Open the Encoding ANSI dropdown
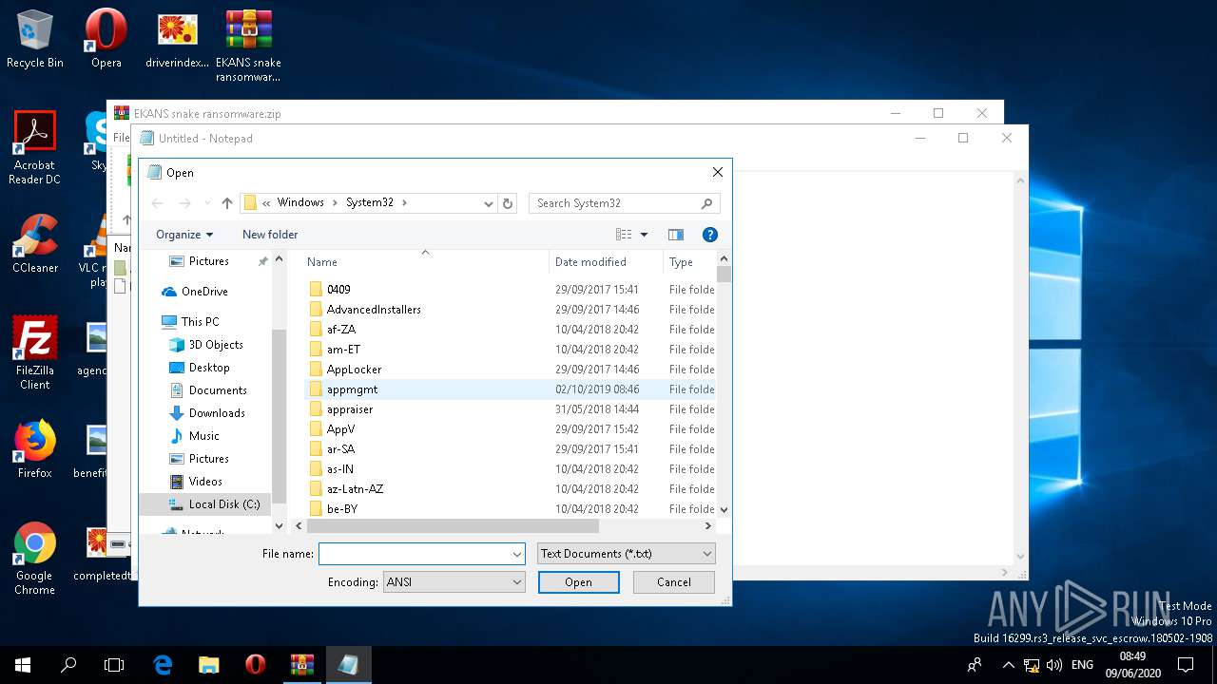 (454, 582)
